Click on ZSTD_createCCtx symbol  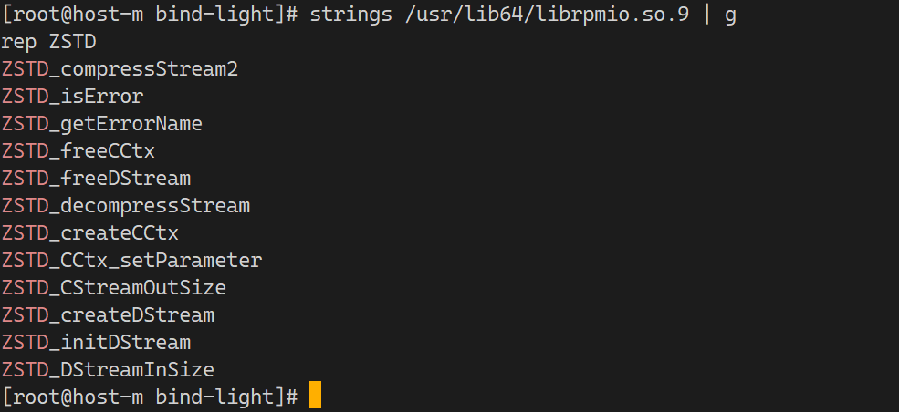[89, 233]
